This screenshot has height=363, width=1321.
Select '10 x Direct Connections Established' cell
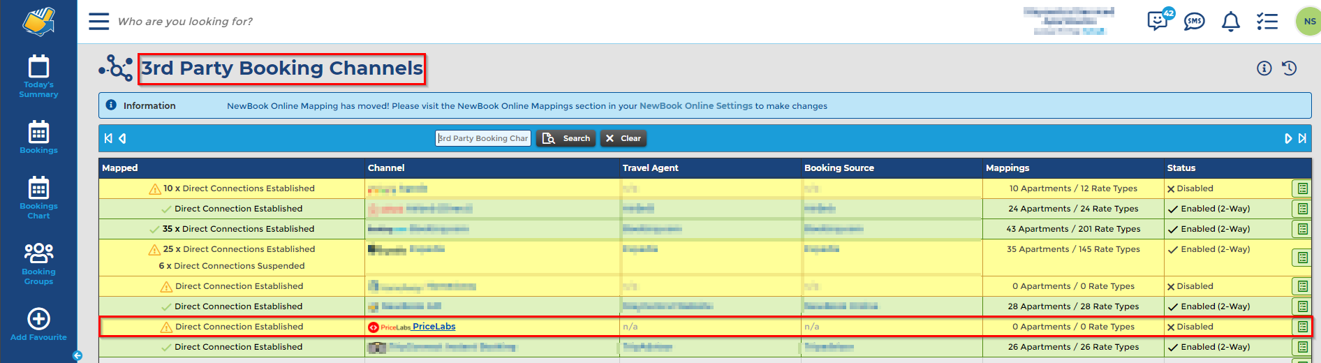232,188
